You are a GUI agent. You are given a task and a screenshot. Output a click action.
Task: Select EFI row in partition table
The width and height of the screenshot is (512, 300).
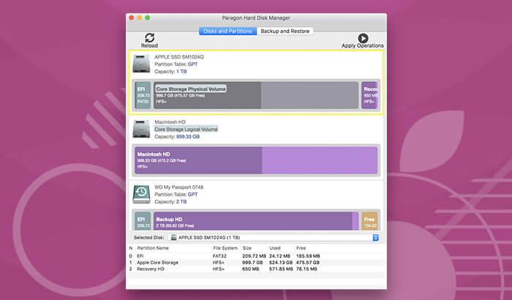(x=256, y=256)
